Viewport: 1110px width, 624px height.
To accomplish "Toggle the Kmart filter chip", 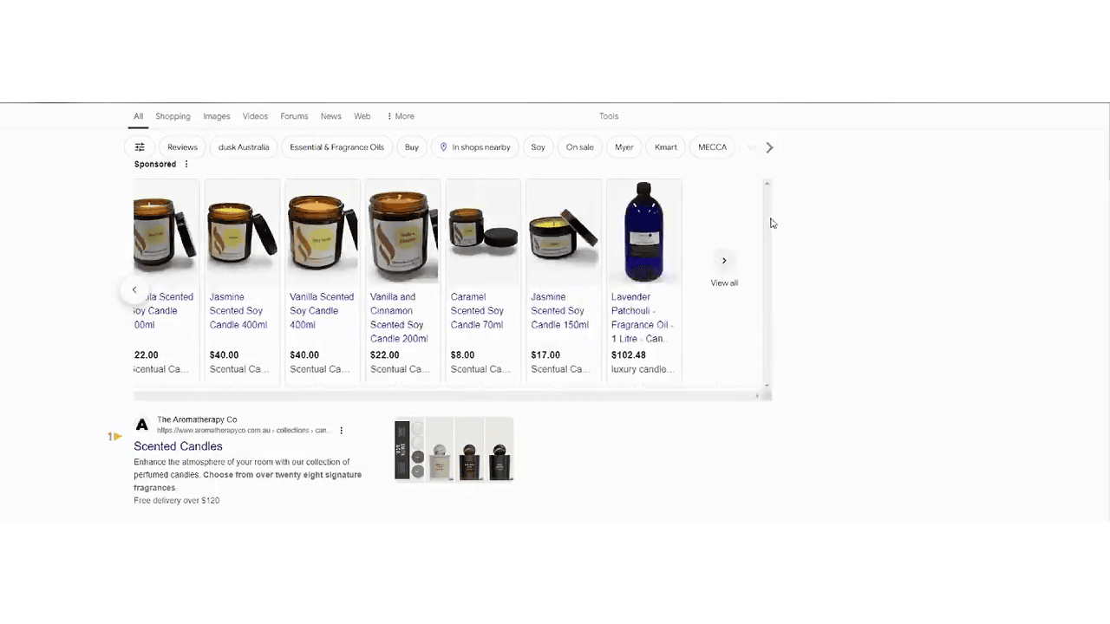I will click(665, 147).
